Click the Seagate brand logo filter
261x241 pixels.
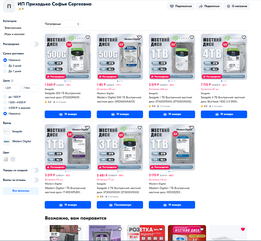tap(7, 131)
